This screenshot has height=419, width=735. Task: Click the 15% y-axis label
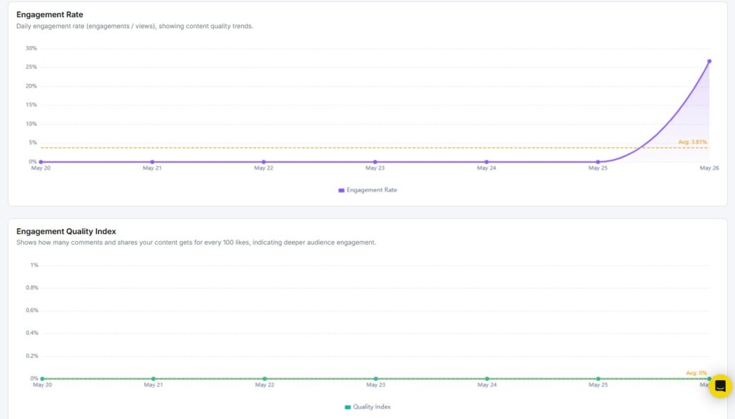[x=31, y=105]
